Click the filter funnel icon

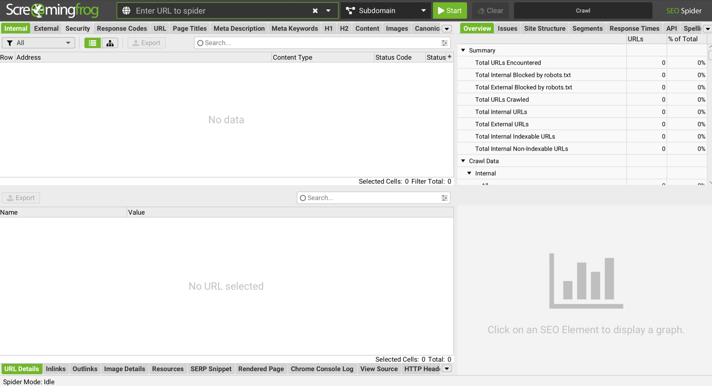10,43
